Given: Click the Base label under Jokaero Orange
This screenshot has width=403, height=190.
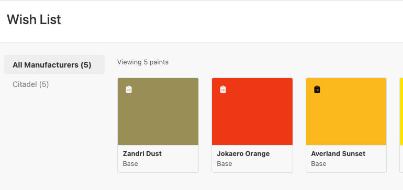Looking at the screenshot, I should pyautogui.click(x=225, y=164).
